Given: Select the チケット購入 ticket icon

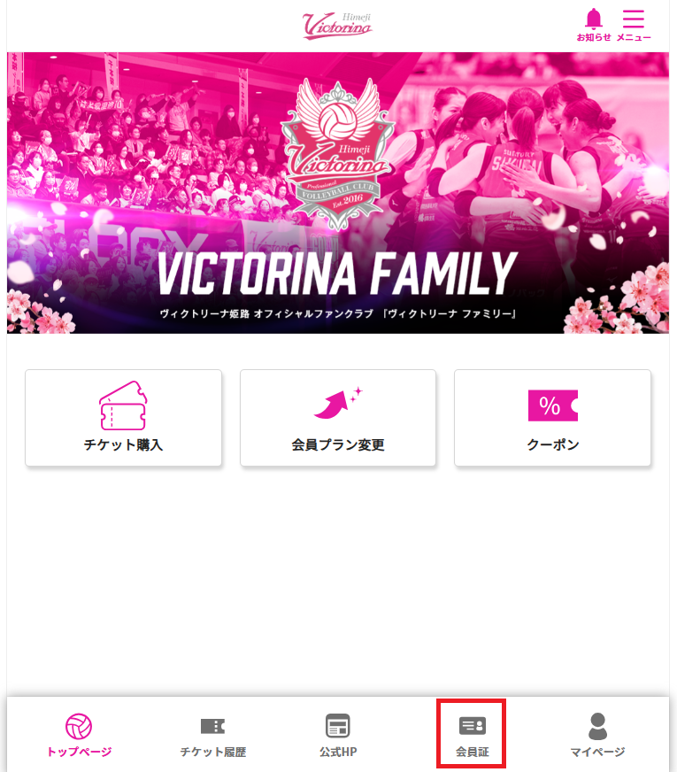Looking at the screenshot, I should click(x=123, y=405).
